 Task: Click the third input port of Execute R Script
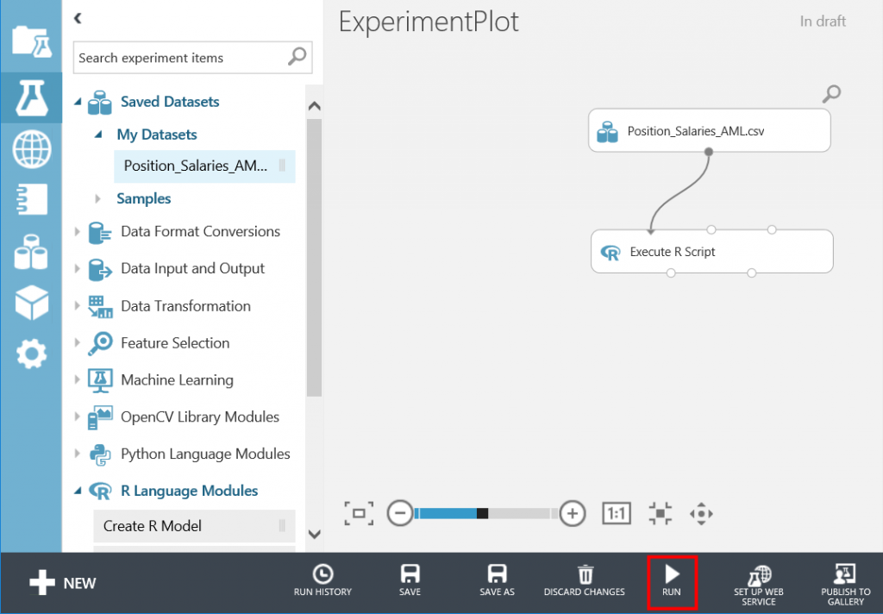tap(772, 230)
